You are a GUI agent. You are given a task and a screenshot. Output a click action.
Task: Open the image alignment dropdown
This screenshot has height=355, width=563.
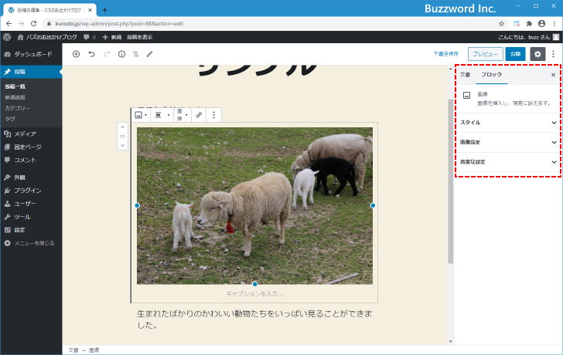[x=162, y=115]
